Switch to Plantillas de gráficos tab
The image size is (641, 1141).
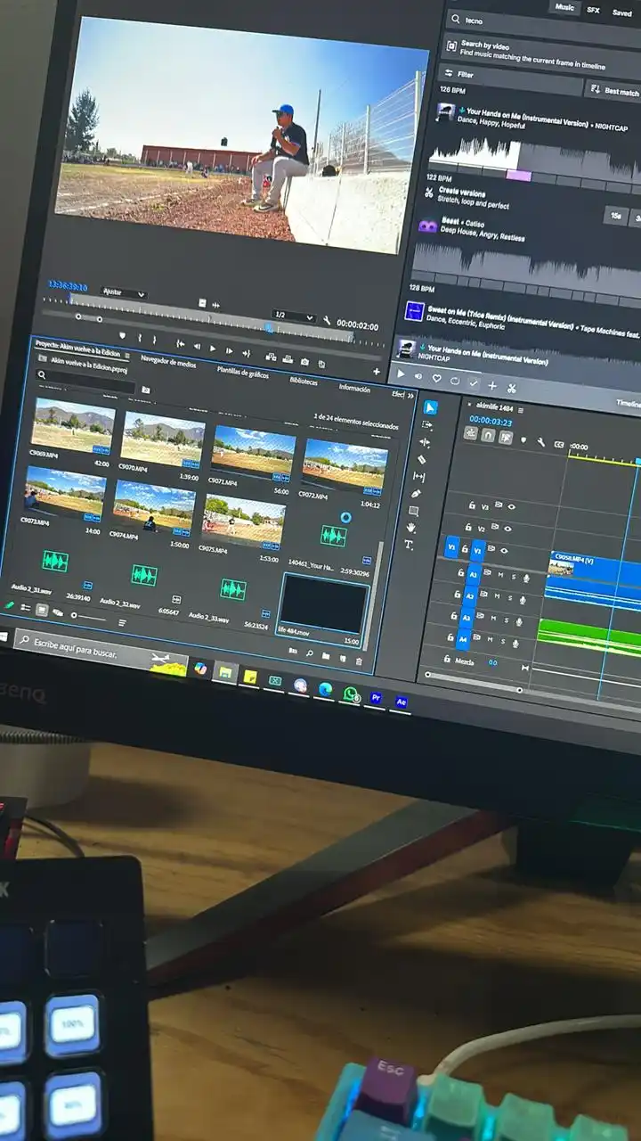click(243, 372)
